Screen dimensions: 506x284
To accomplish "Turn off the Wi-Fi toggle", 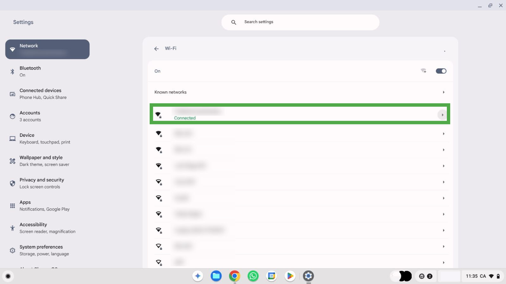I will tap(441, 71).
